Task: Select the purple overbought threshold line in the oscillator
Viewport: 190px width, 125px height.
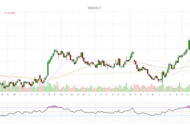Action: pyautogui.click(x=103, y=108)
